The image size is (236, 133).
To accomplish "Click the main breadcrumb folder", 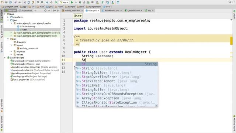I will (x=40, y=7).
